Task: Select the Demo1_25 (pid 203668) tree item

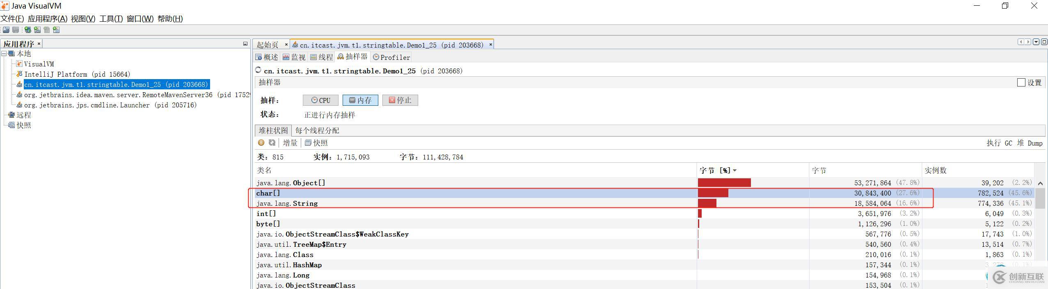Action: coord(117,84)
